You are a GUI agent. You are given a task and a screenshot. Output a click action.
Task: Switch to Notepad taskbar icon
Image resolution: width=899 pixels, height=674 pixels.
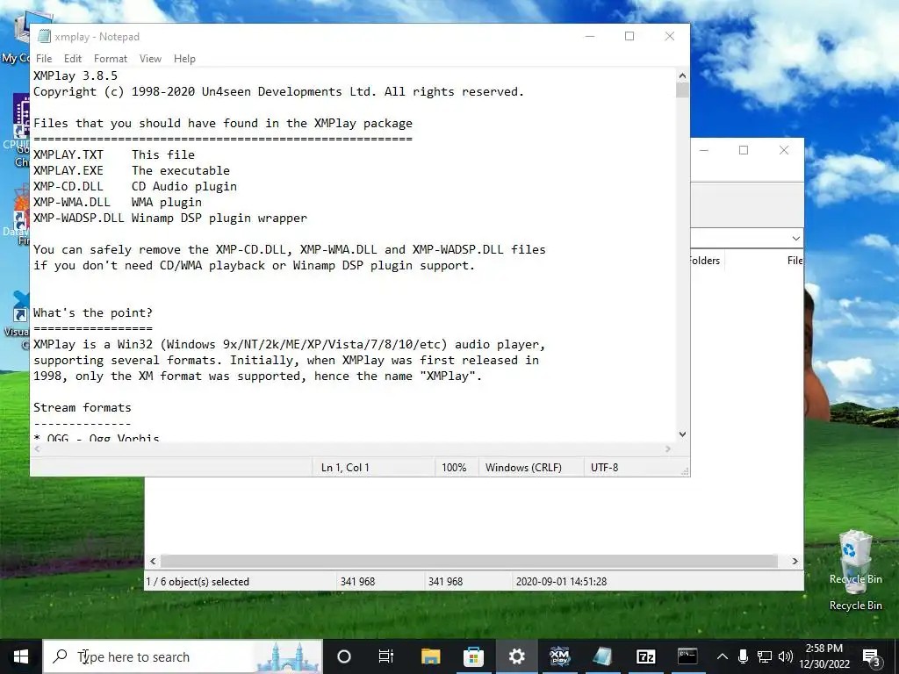[602, 656]
